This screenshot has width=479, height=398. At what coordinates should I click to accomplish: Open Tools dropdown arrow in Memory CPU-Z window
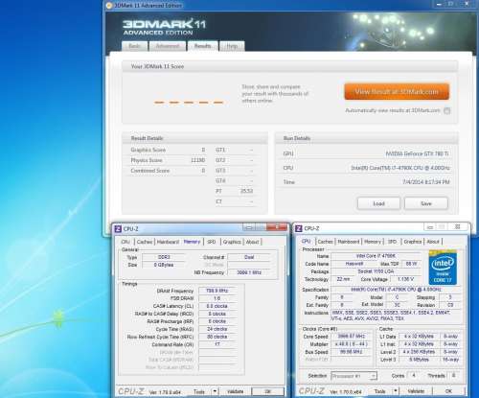[x=215, y=391]
